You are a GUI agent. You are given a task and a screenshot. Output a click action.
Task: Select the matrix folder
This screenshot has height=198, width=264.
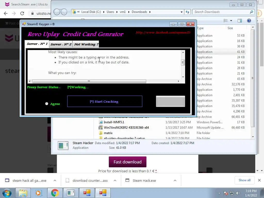coord(108,133)
